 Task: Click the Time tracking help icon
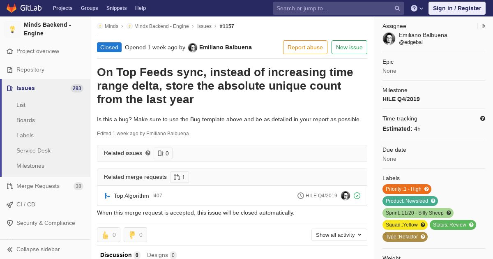tap(483, 118)
